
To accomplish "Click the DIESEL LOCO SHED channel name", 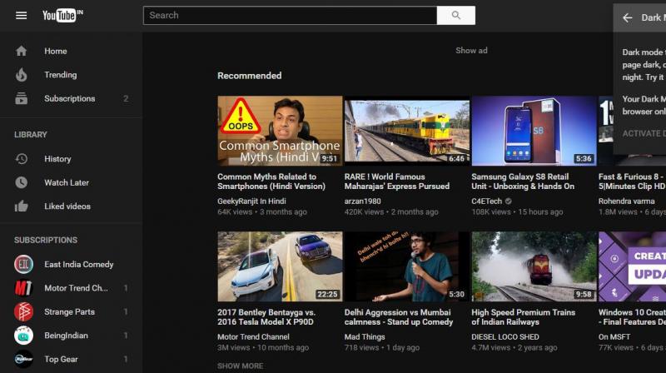I will point(505,337).
